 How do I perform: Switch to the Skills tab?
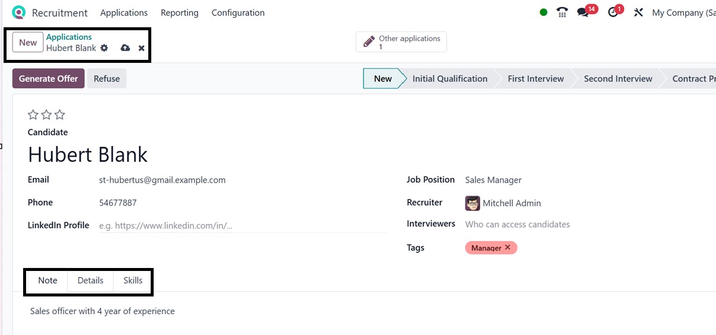click(133, 280)
